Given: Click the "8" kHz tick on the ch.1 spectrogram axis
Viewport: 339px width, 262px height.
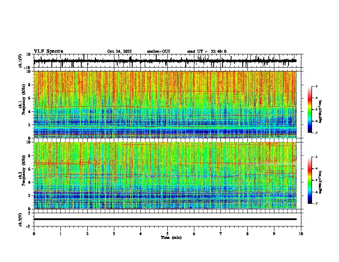Looking at the screenshot, I should (30, 85).
